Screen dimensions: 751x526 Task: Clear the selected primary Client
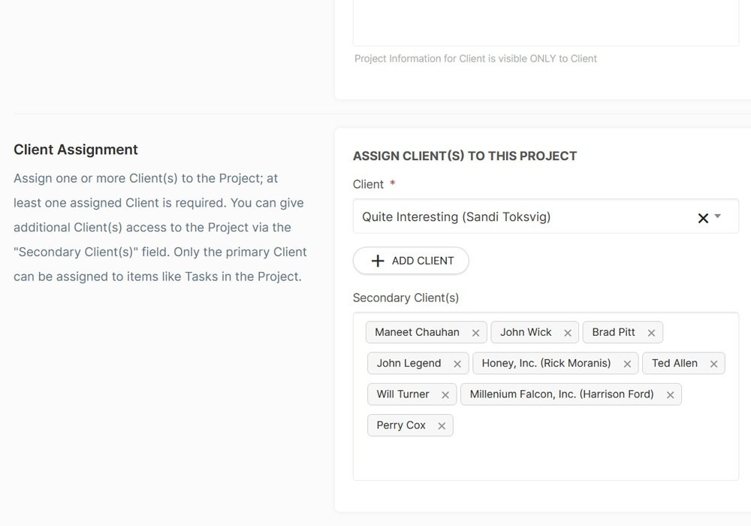click(703, 218)
